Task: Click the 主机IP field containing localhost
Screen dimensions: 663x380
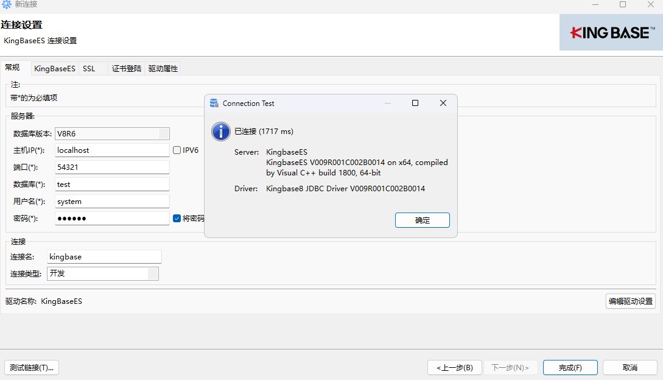Action: 112,150
